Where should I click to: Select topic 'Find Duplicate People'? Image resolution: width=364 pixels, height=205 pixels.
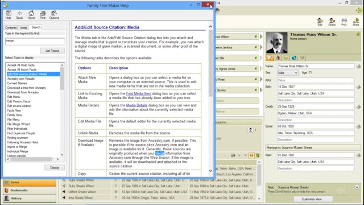(x=21, y=133)
